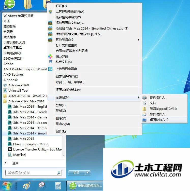
Task: Click the AutoCAD 2014 folder icon
Action: (5, 96)
